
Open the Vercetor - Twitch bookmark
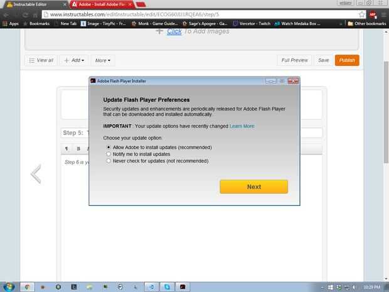coord(252,24)
